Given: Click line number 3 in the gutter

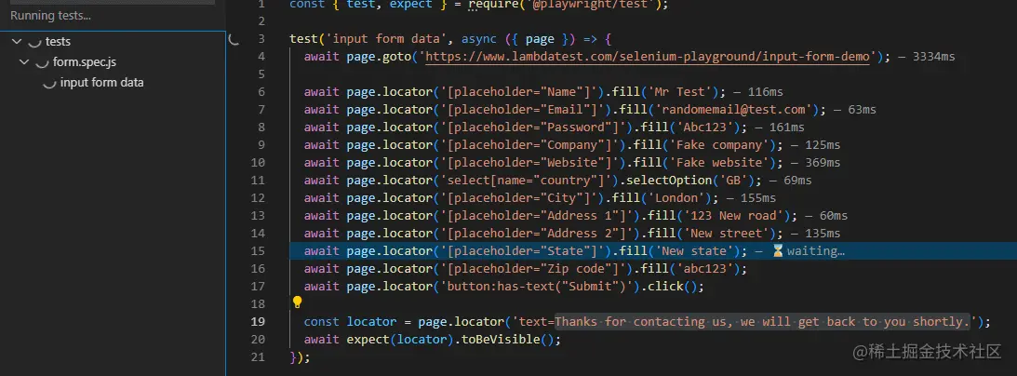Looking at the screenshot, I should [x=261, y=39].
